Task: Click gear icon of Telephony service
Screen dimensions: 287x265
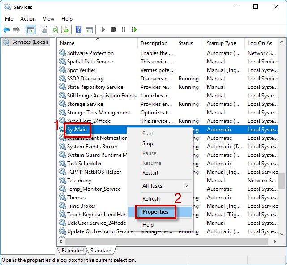Action: click(63, 180)
